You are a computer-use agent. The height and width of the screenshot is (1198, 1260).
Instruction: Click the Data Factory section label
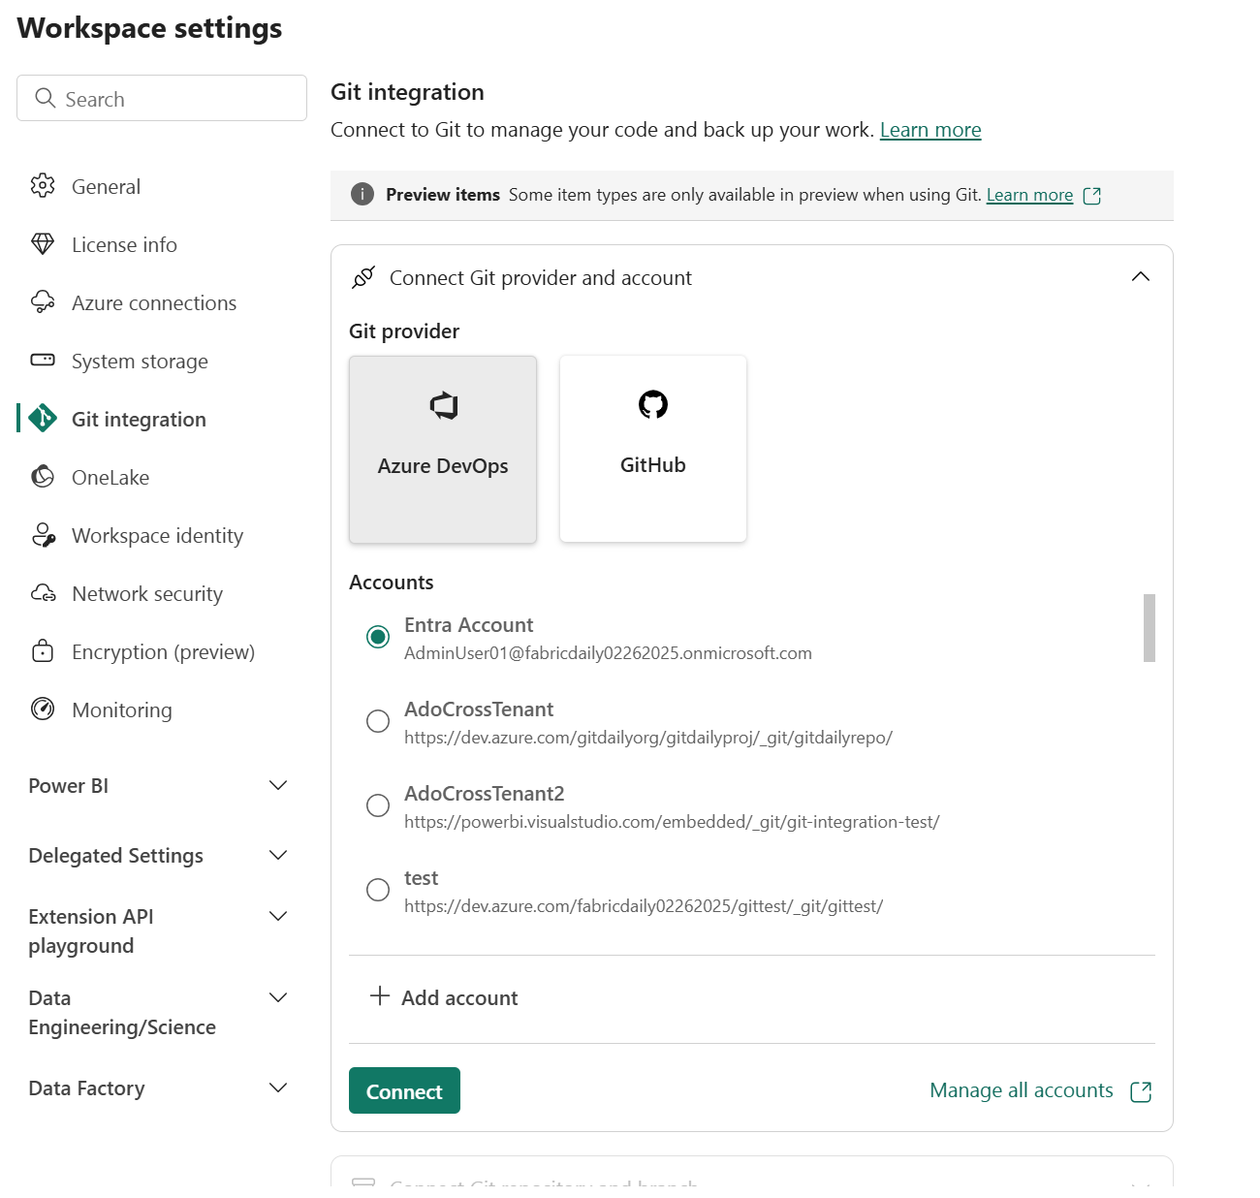coord(87,1088)
